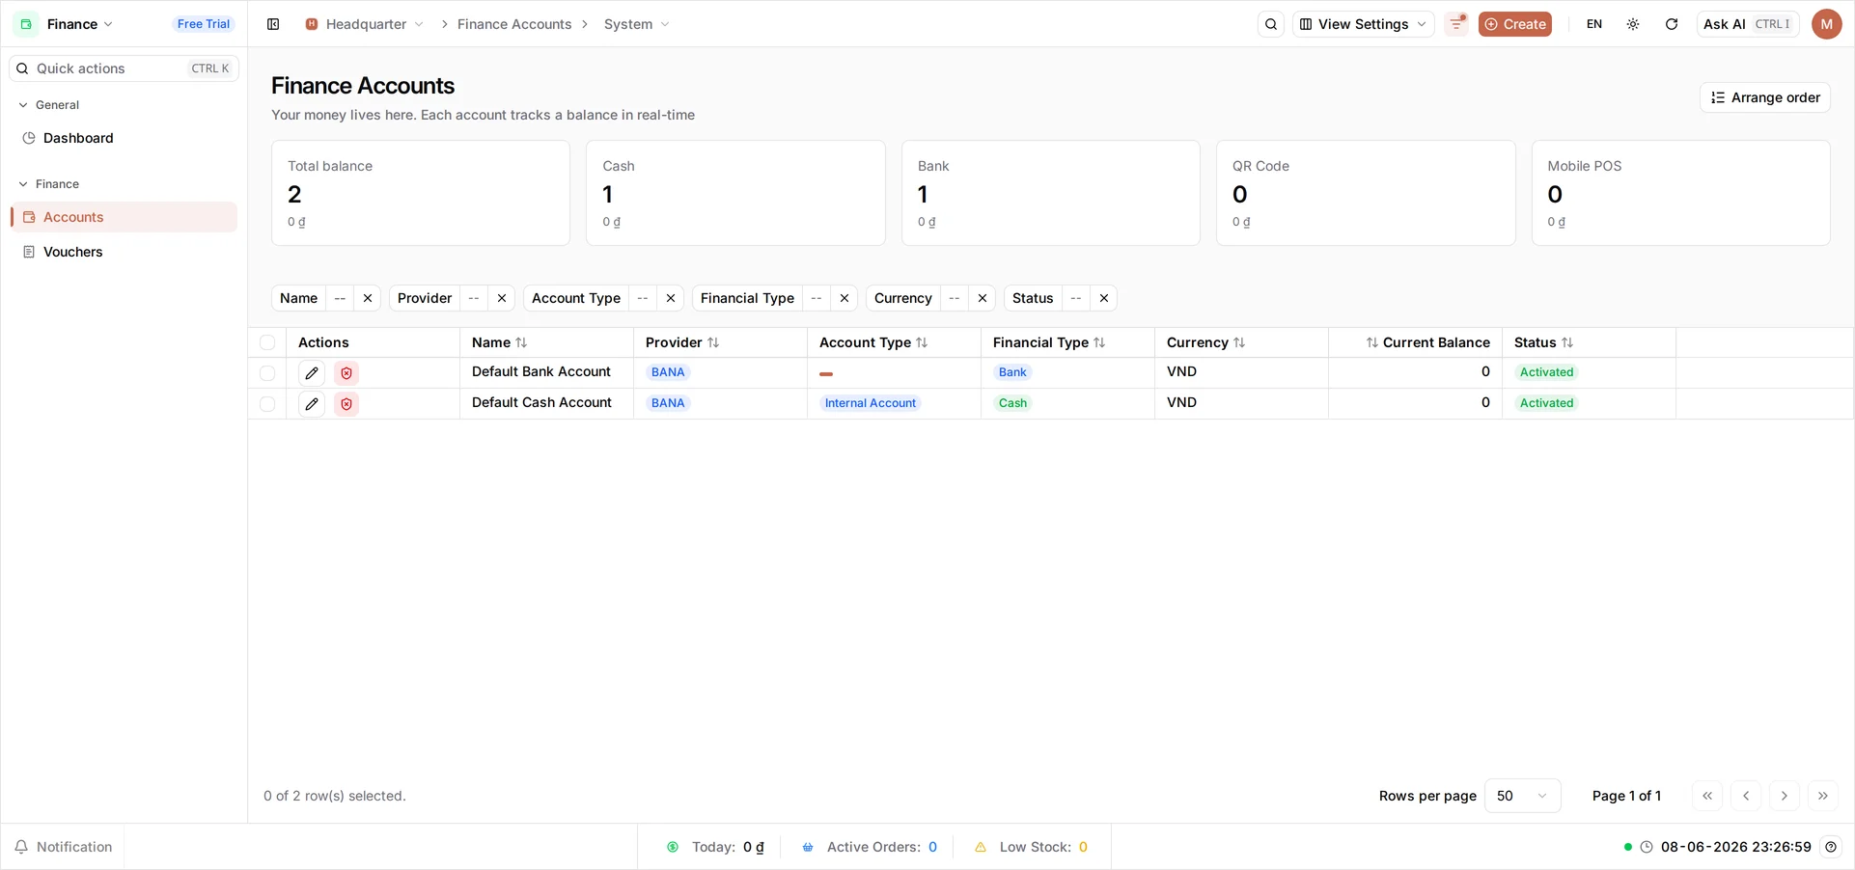Toggle the sidebar panel icon

273,24
